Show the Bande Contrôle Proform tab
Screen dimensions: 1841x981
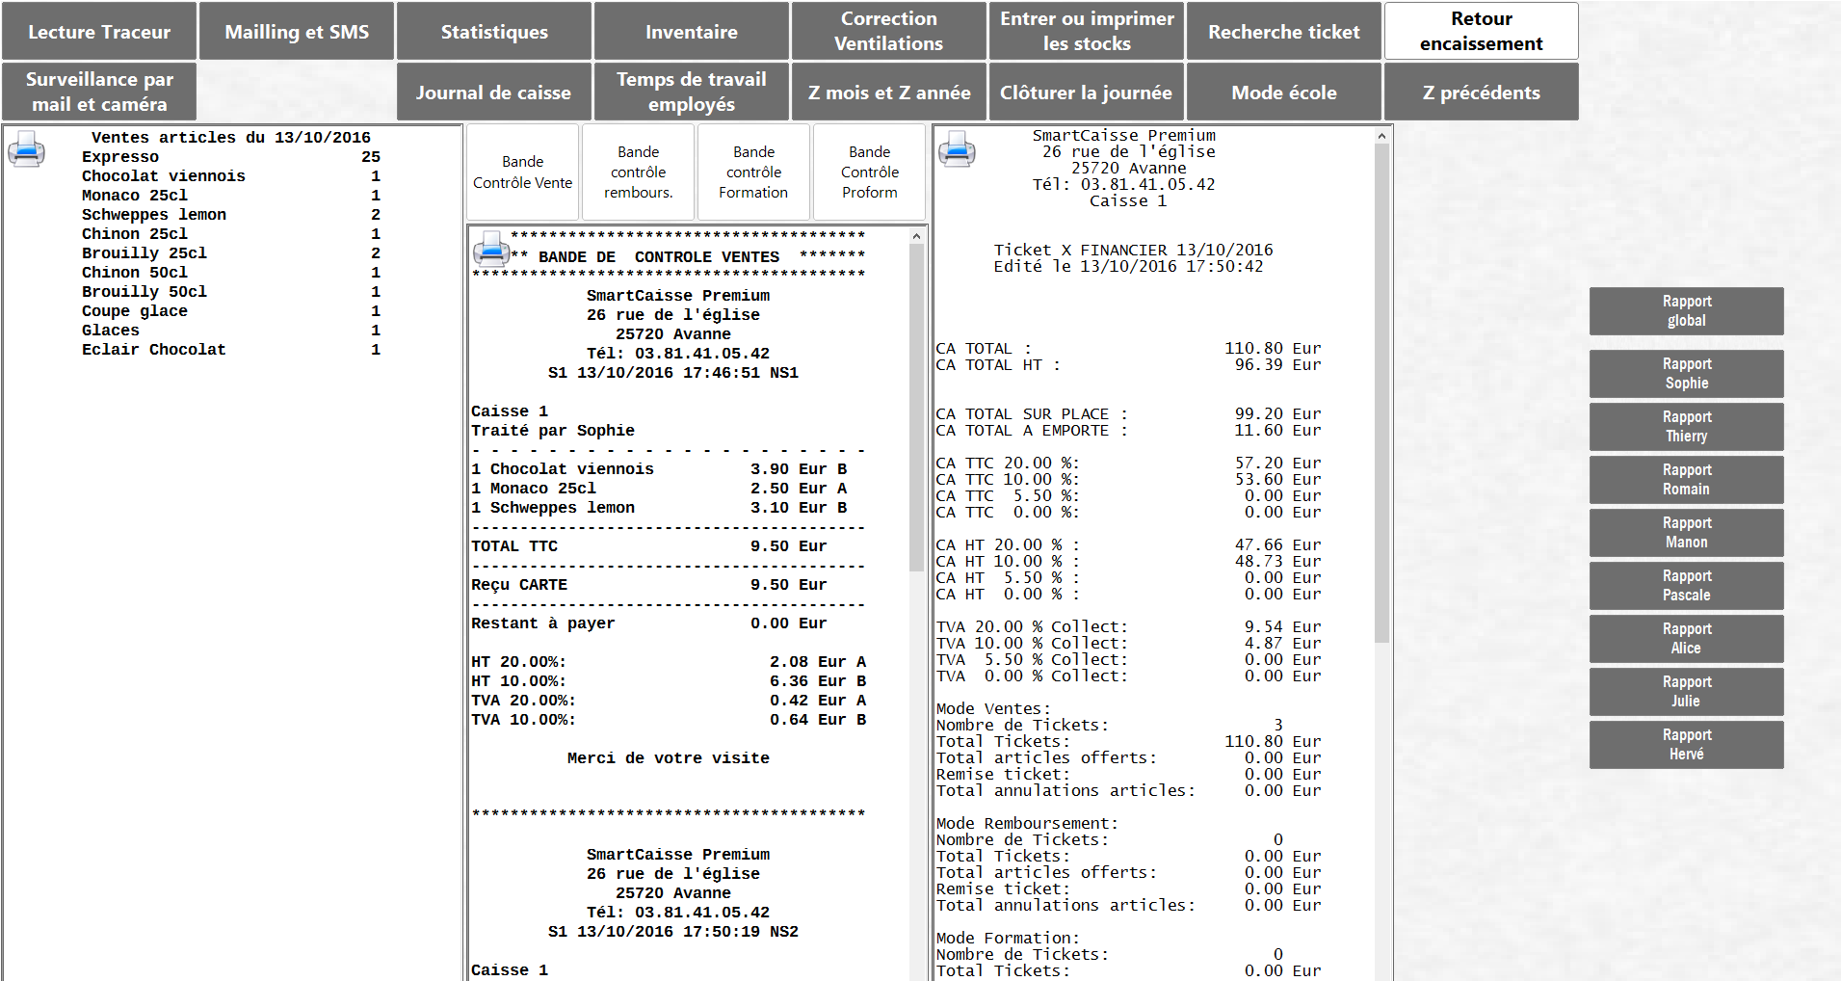coord(869,172)
